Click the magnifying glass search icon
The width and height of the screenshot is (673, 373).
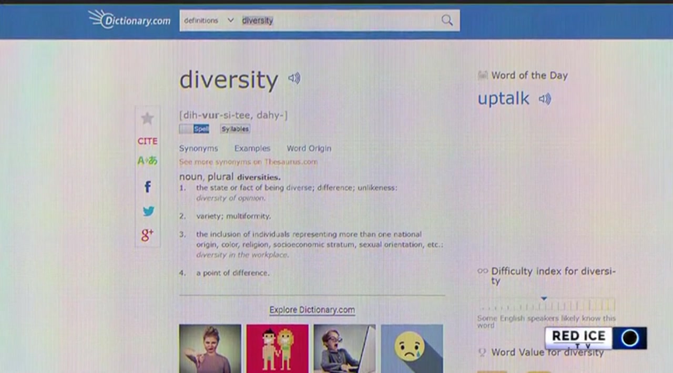pyautogui.click(x=446, y=20)
